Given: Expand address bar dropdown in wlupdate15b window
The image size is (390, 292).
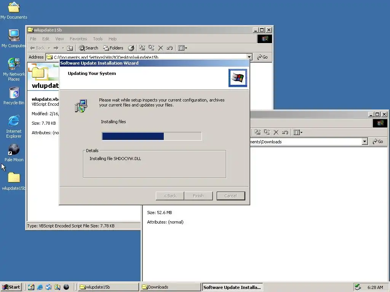Looking at the screenshot, I should 249,57.
